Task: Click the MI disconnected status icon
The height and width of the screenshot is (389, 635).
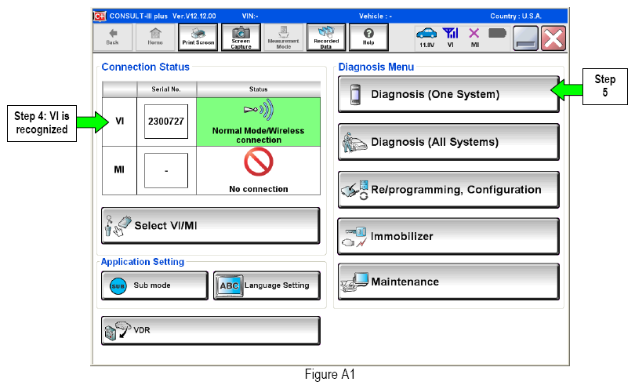Action: pyautogui.click(x=474, y=38)
